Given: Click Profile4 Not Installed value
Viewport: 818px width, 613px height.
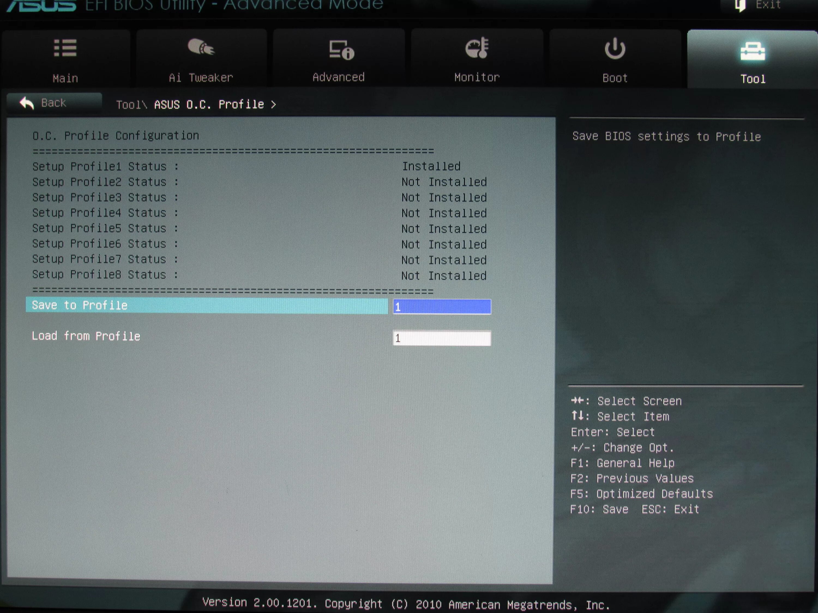Looking at the screenshot, I should point(444,213).
